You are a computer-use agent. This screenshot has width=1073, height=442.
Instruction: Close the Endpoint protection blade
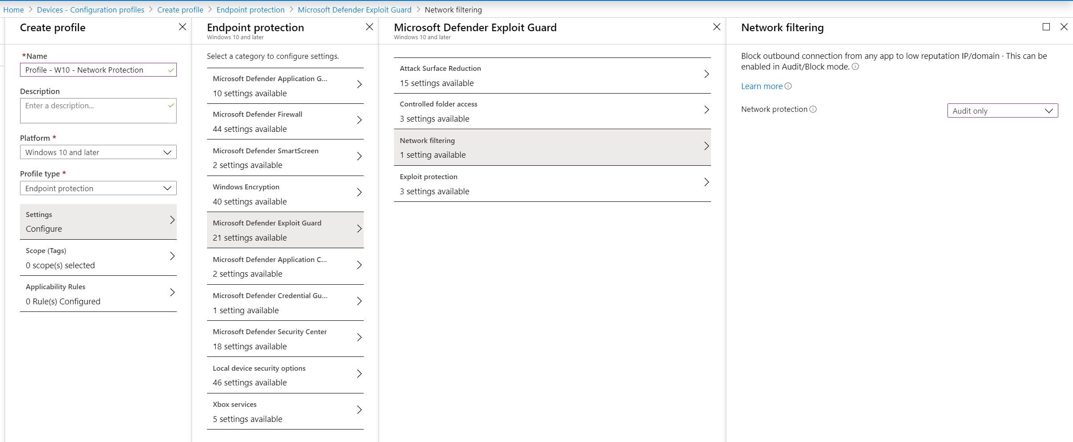[x=370, y=27]
